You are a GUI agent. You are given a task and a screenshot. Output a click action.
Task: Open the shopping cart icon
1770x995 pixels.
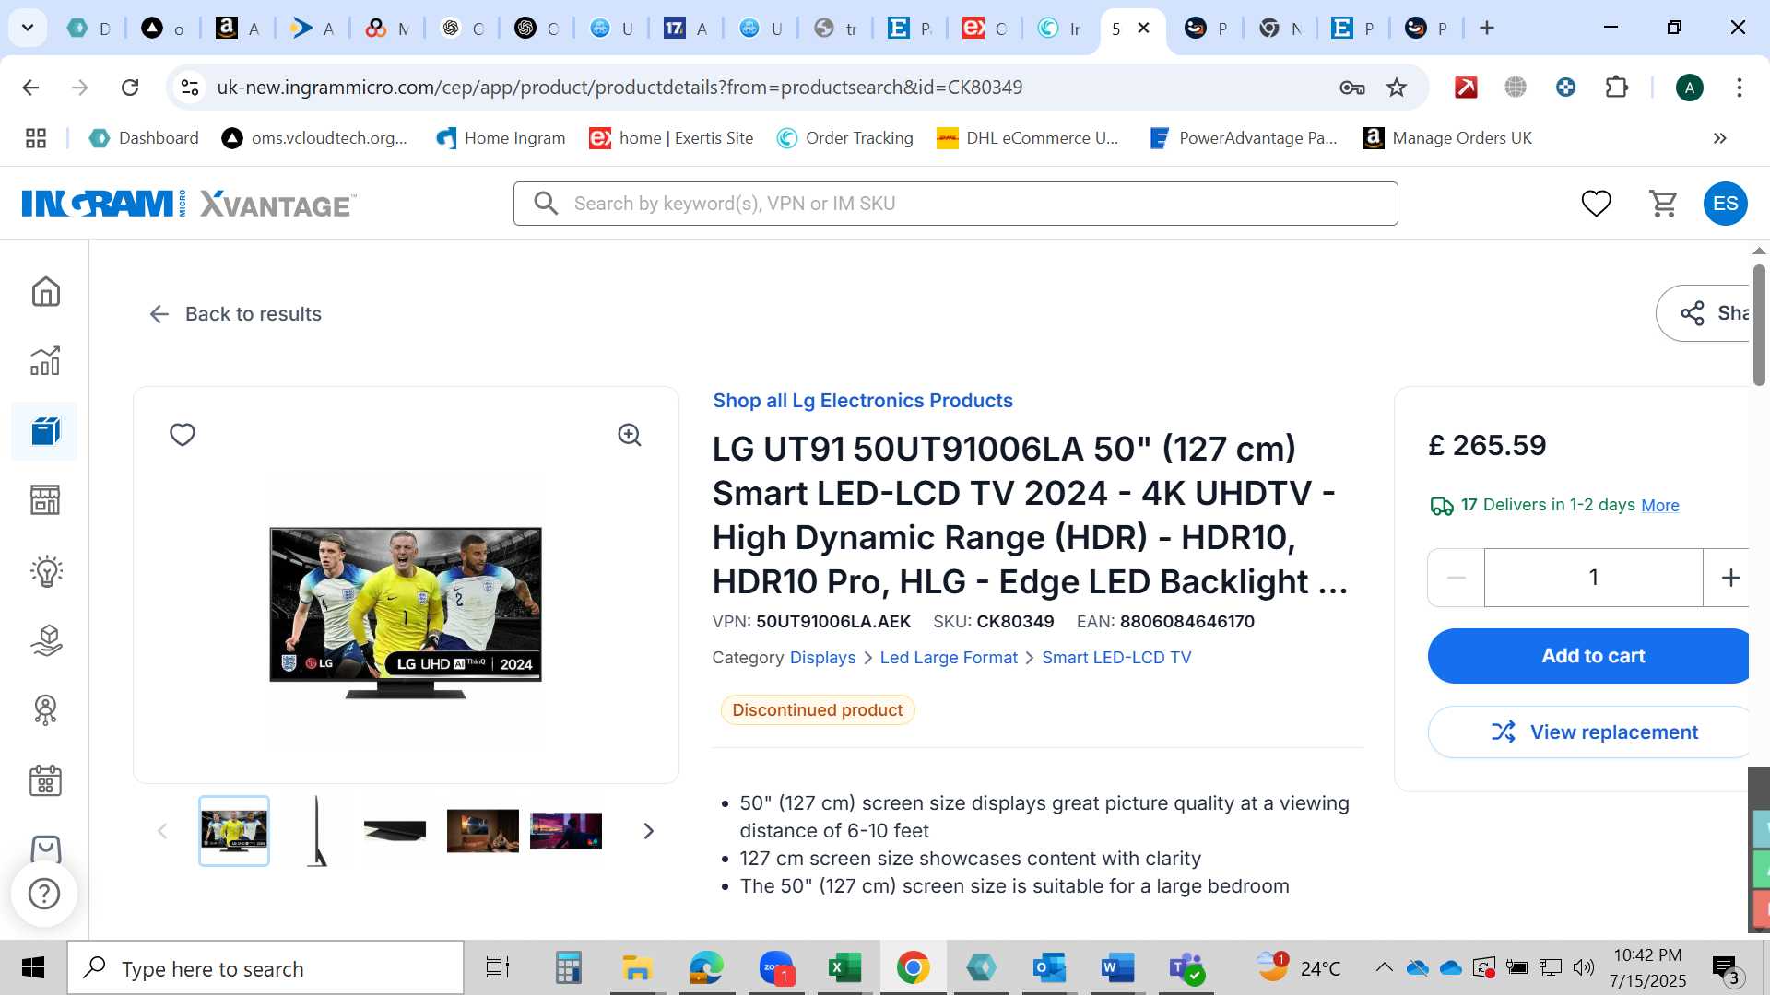(1663, 204)
